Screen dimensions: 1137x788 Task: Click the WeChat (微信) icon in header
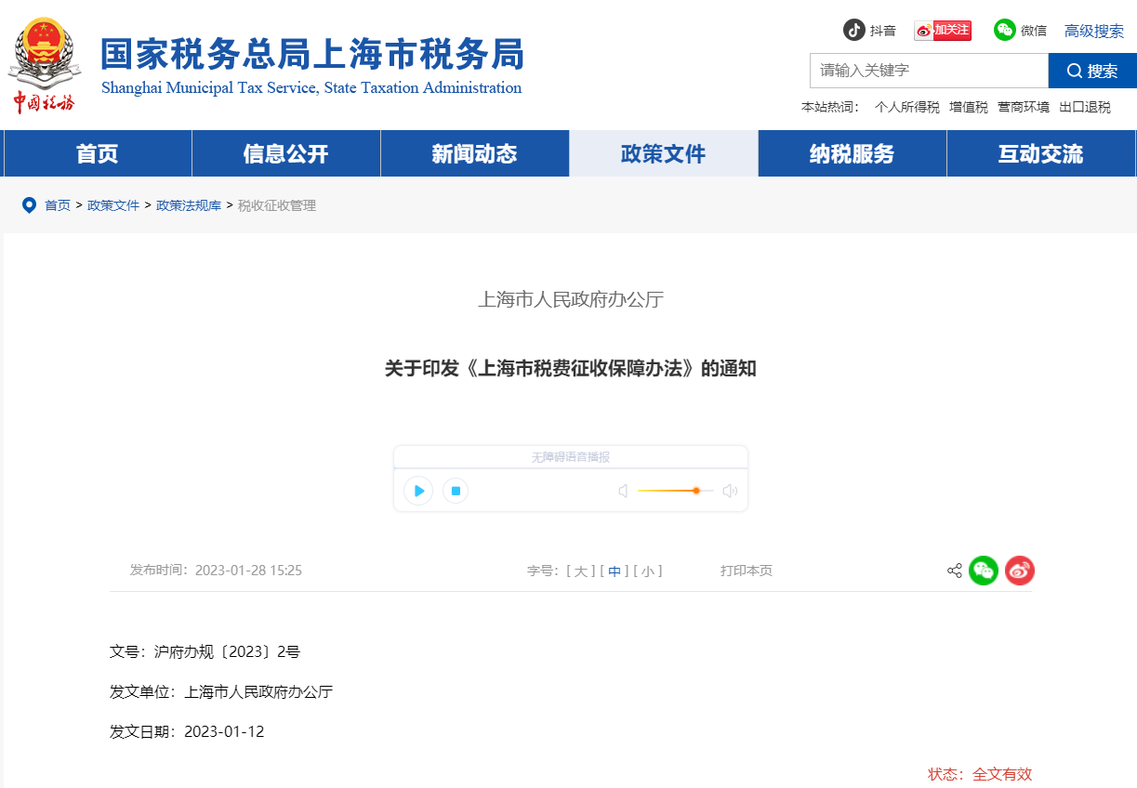coord(1005,30)
